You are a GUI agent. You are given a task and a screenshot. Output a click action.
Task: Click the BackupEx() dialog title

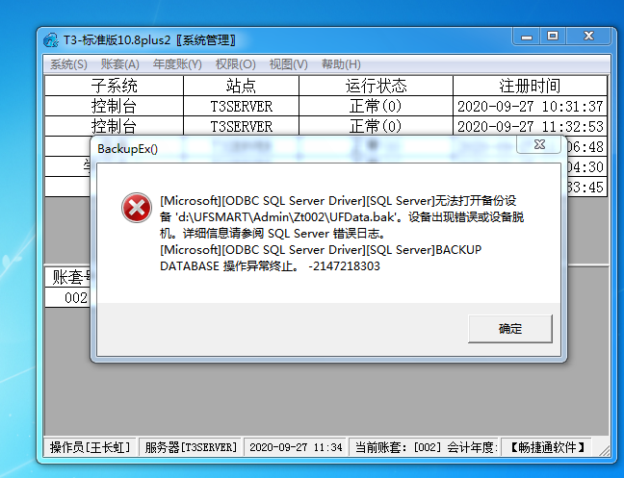pyautogui.click(x=128, y=149)
